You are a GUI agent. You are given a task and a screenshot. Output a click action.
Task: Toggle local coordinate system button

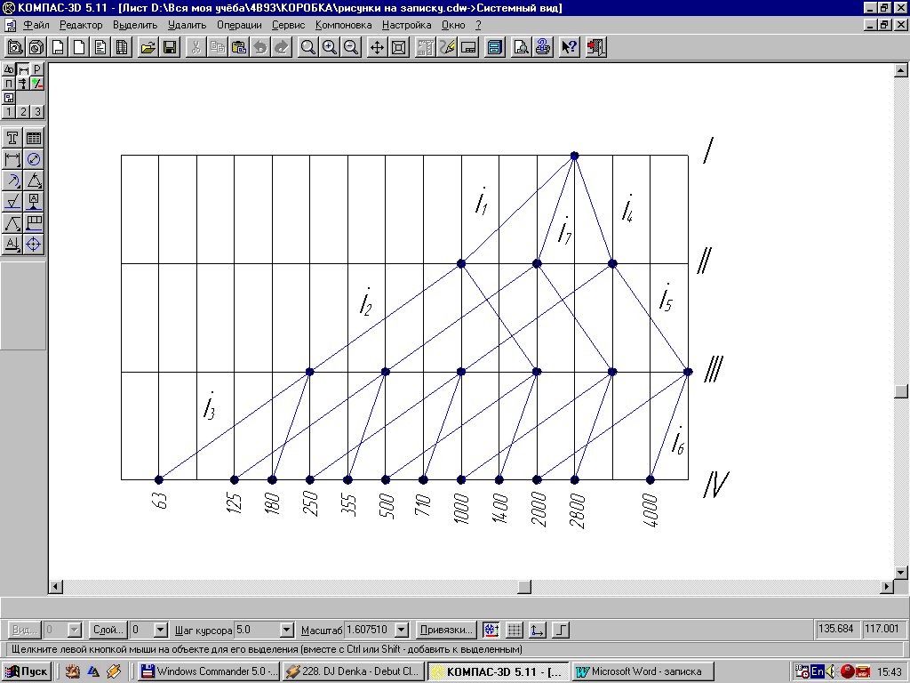click(x=538, y=630)
